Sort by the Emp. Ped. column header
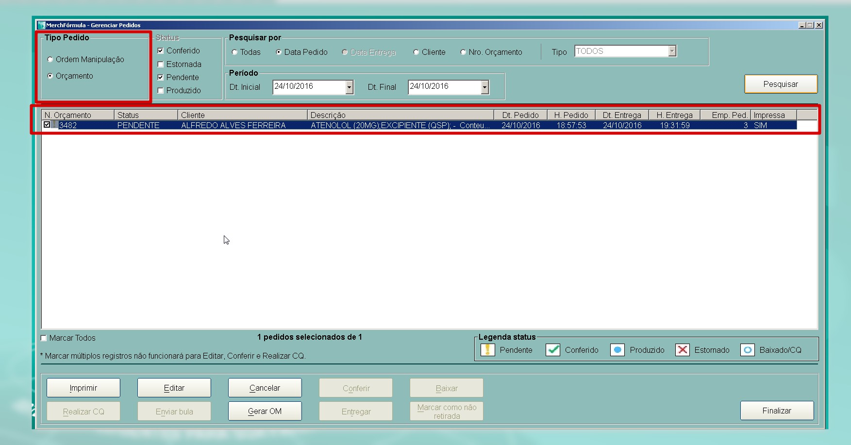The width and height of the screenshot is (851, 445). (725, 115)
